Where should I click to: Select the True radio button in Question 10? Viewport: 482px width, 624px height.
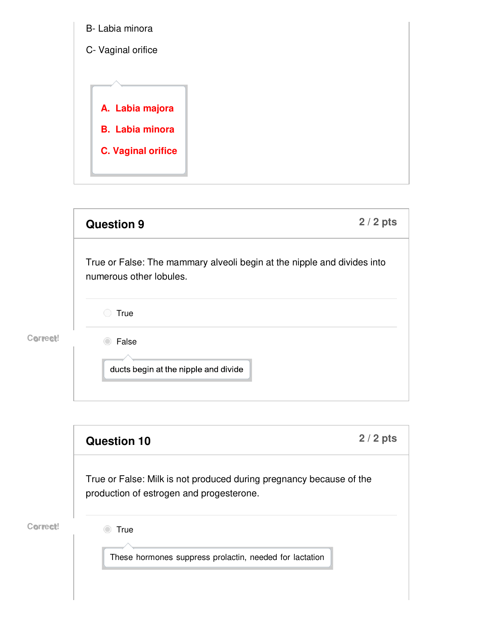[107, 530]
